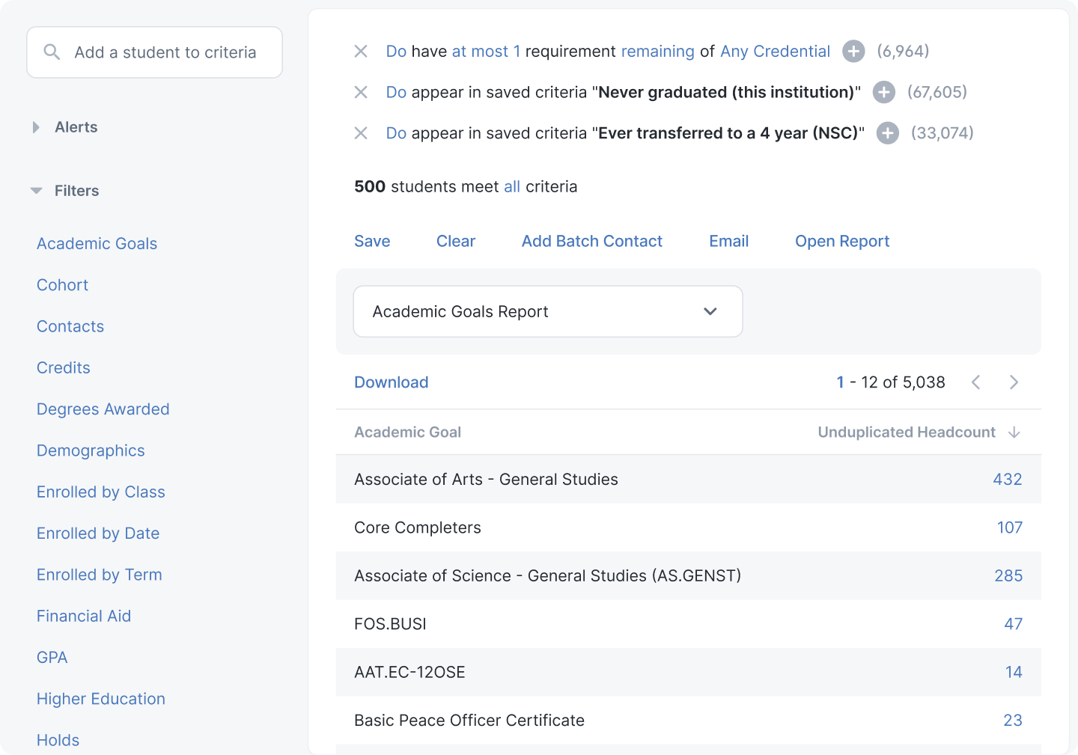This screenshot has height=755, width=1078.
Task: Sort by Unduplicated Headcount arrow
Action: [1014, 432]
